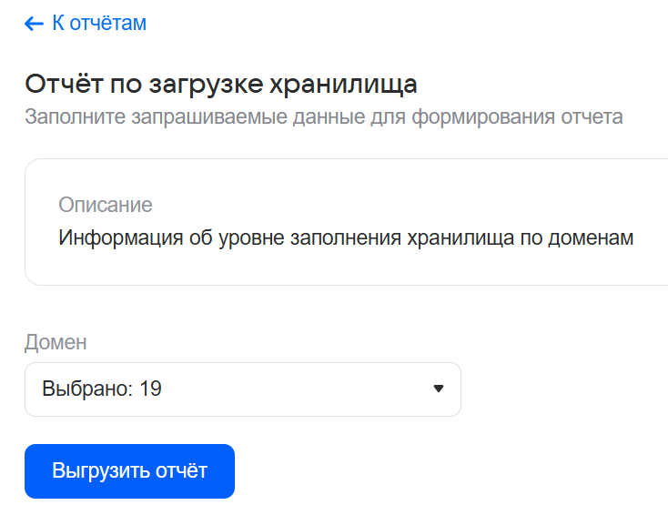This screenshot has width=668, height=515.
Task: Expand the Домен dropdown
Action: tap(242, 389)
